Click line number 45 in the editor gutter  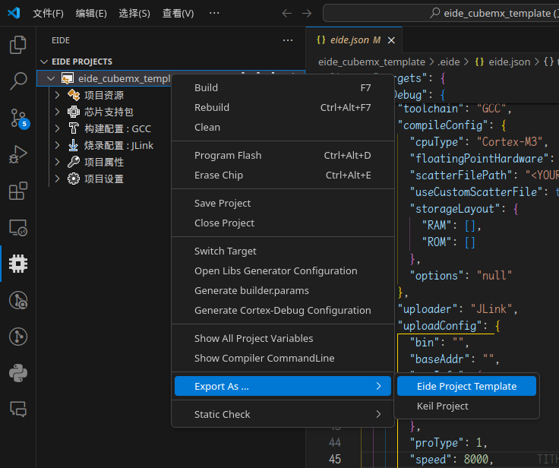pyautogui.click(x=335, y=459)
